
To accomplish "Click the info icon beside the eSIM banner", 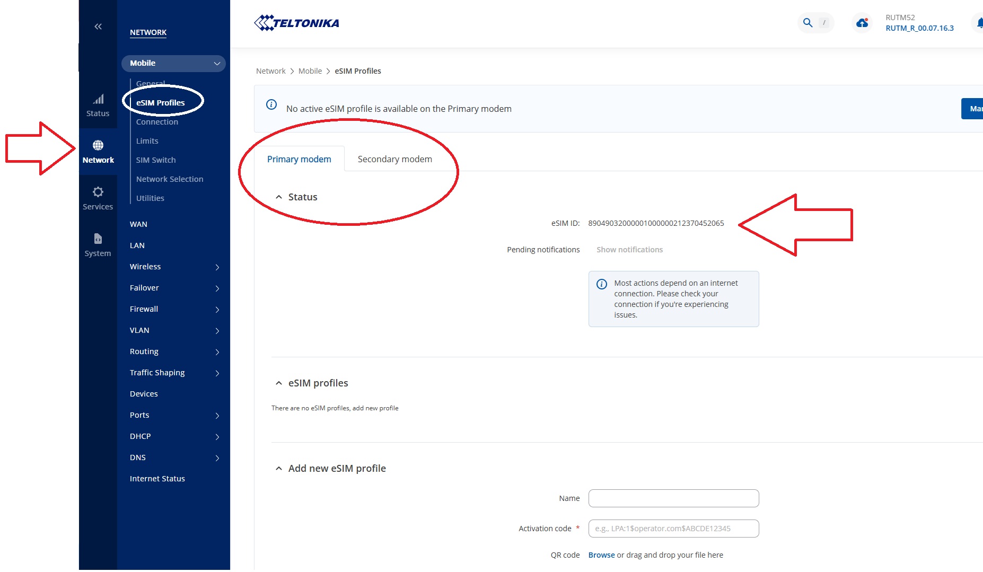I will pyautogui.click(x=271, y=105).
